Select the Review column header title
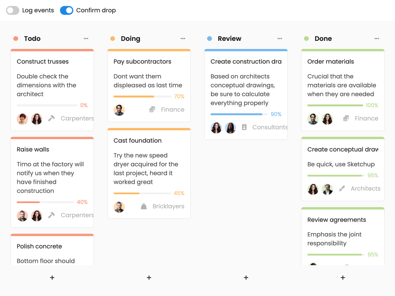 click(x=229, y=39)
